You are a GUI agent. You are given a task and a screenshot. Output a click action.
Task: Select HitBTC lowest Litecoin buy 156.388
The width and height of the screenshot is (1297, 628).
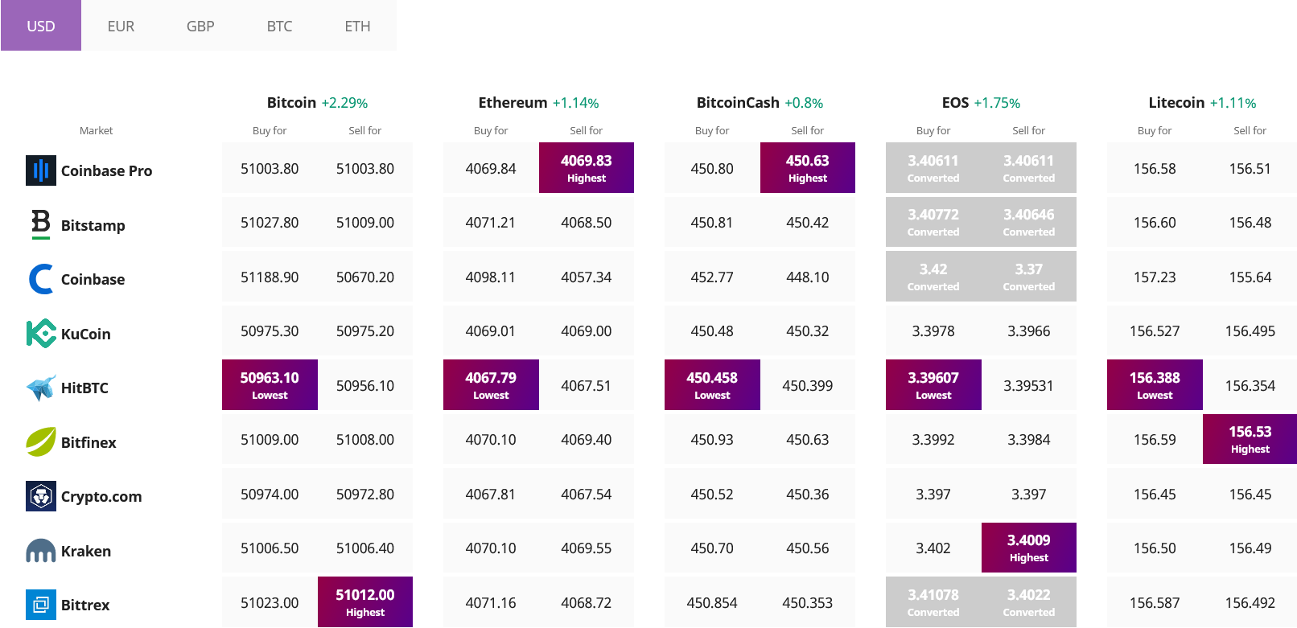pos(1155,384)
